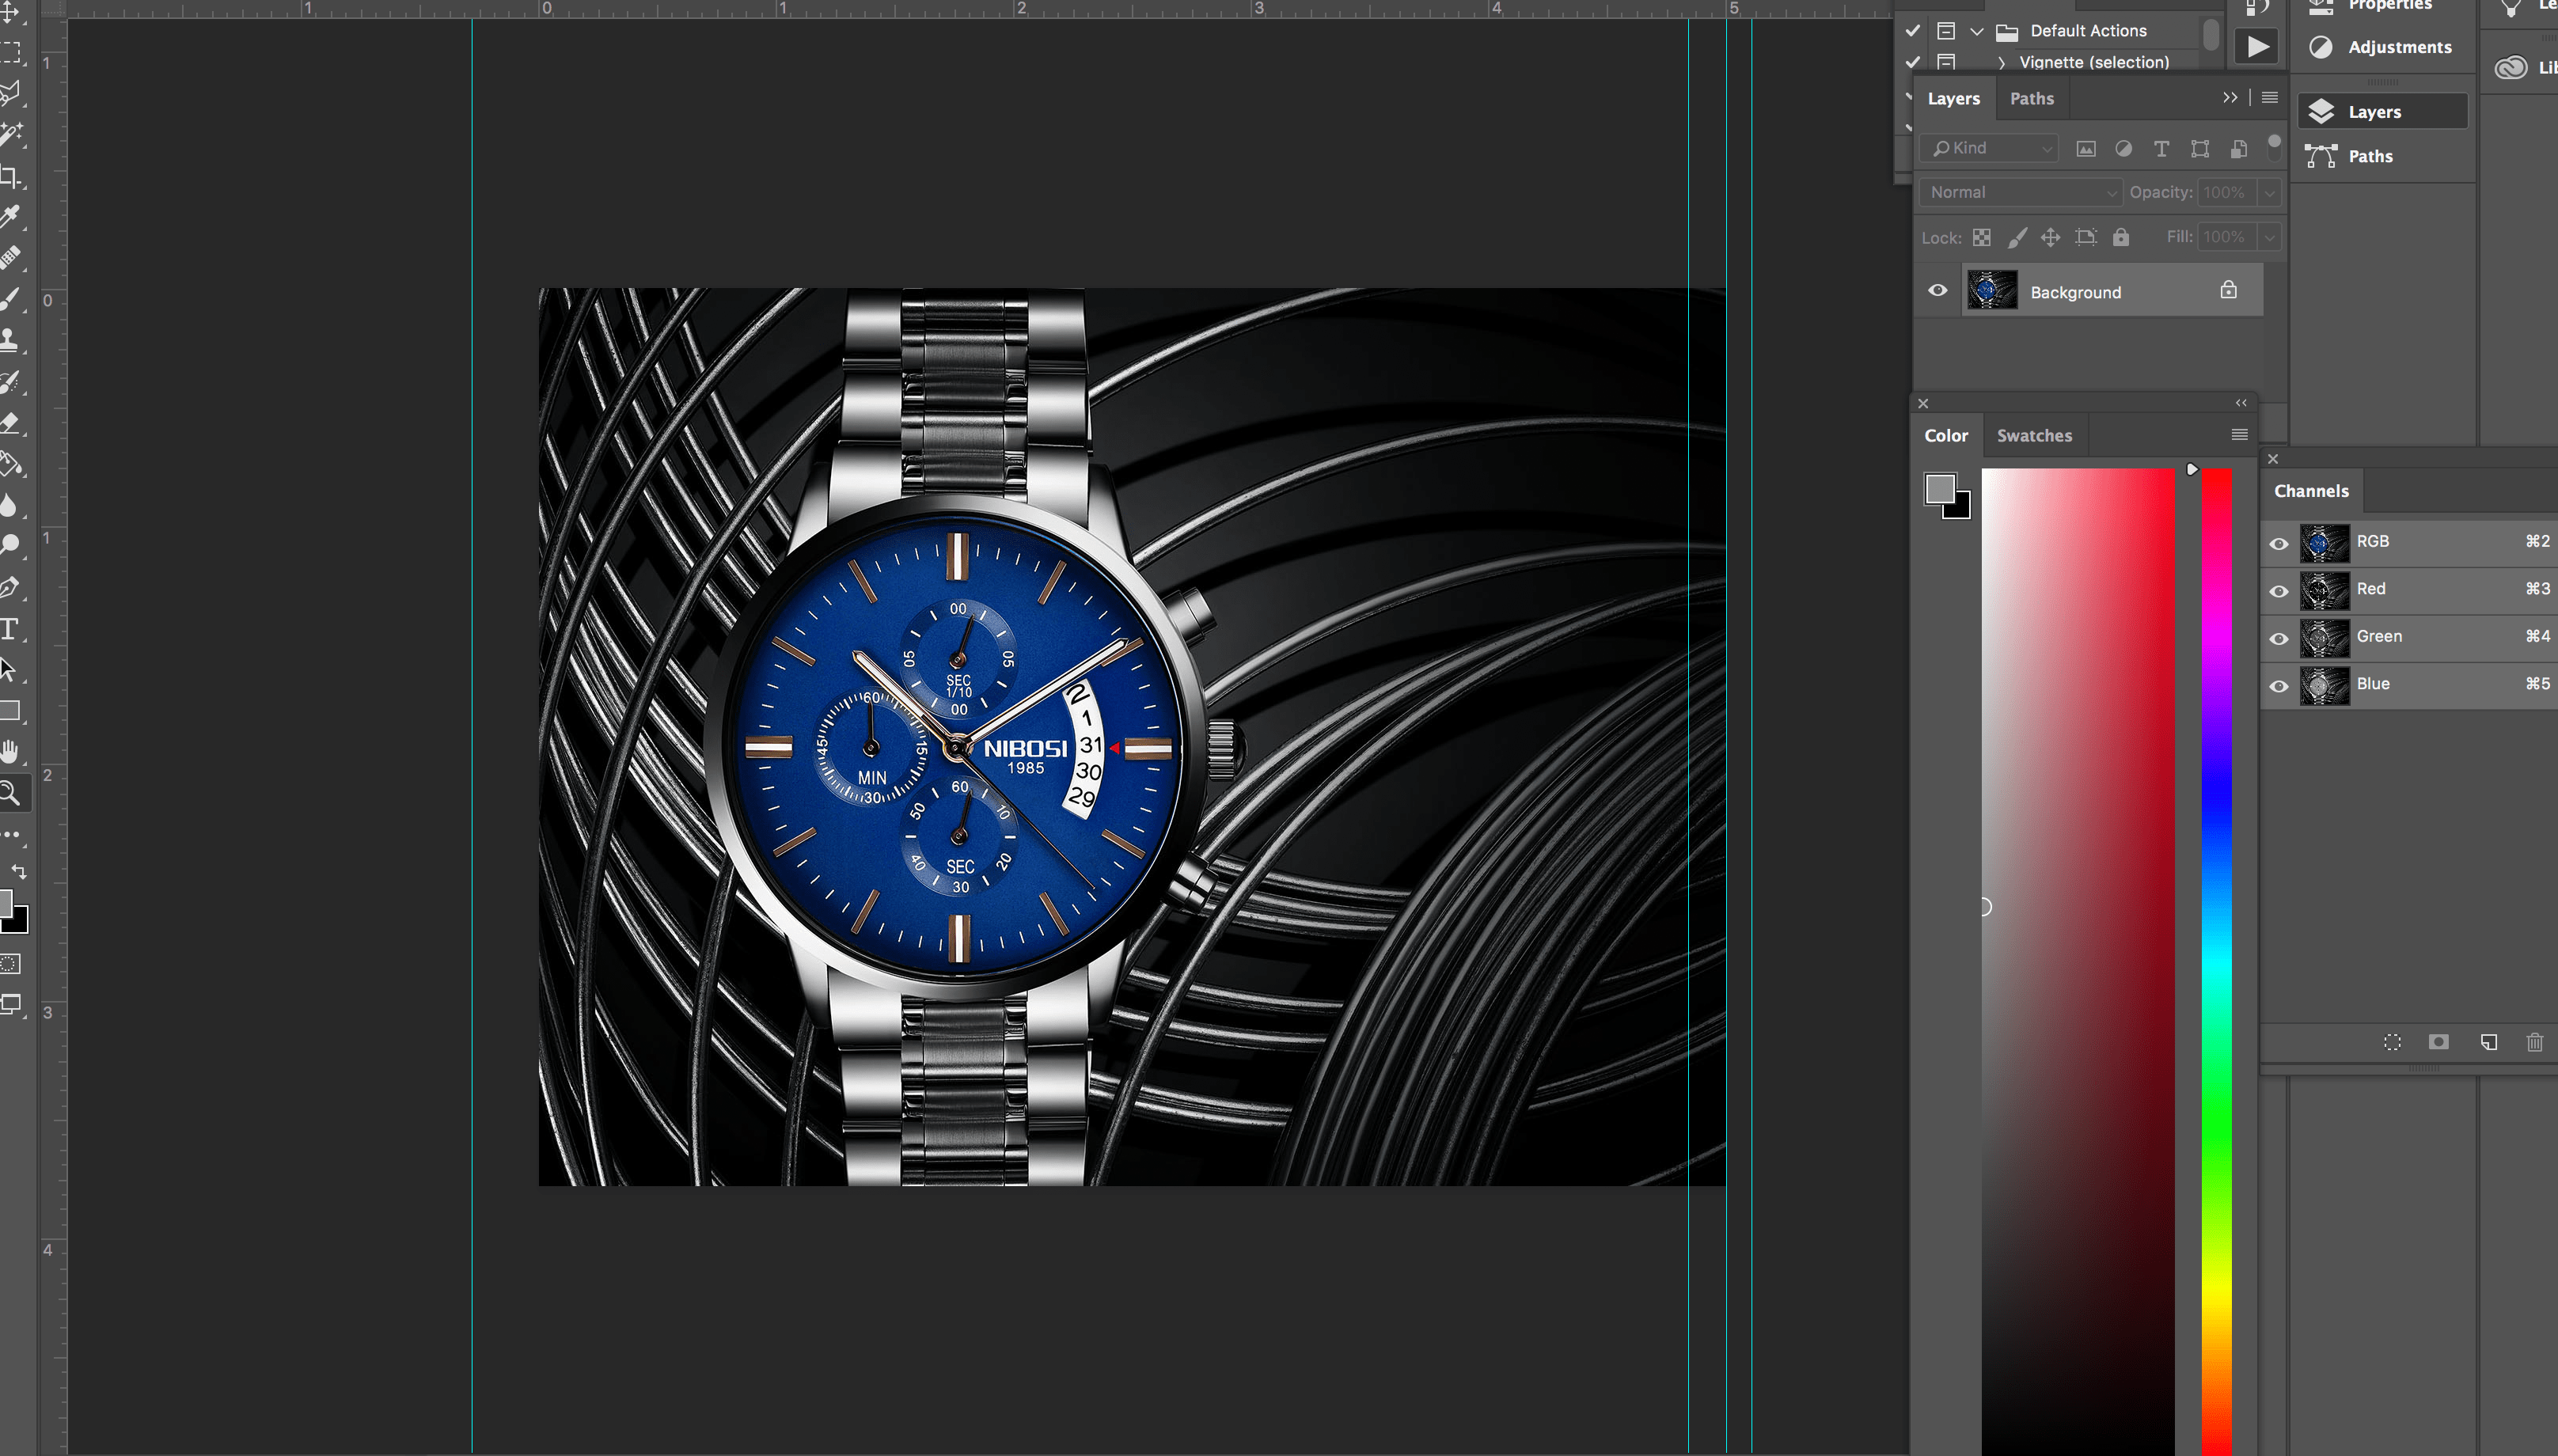The height and width of the screenshot is (1456, 2558).
Task: Select the Eraser tool
Action: point(10,423)
